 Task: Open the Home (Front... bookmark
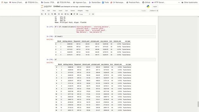(x=16, y=2)
